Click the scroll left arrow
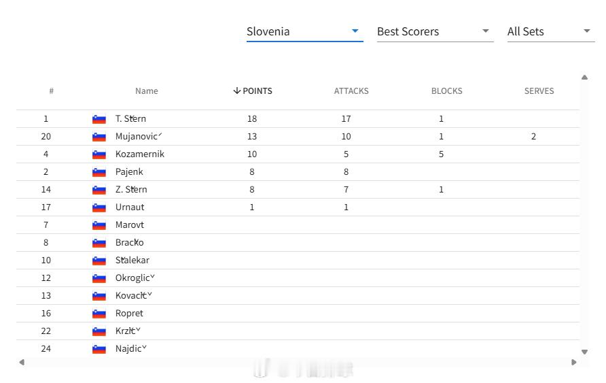This screenshot has height=383, width=606. tap(22, 362)
